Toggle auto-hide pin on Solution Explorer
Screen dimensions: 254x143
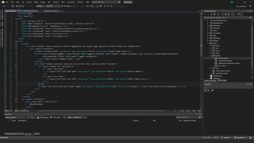[250, 11]
